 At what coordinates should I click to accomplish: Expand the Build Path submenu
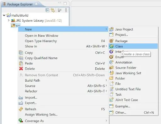point(63,80)
